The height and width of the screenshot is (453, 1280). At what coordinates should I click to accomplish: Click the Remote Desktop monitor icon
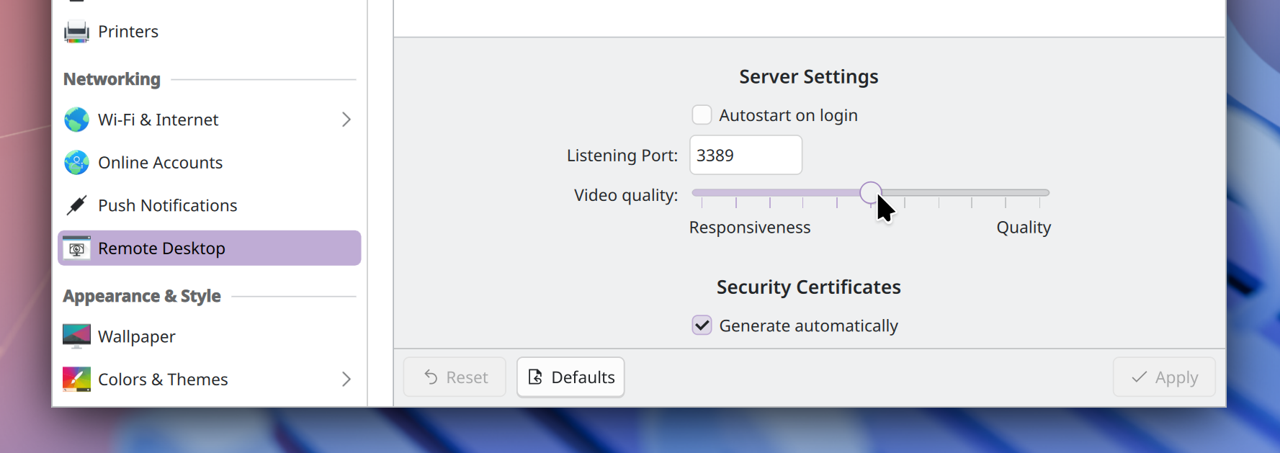[x=76, y=248]
